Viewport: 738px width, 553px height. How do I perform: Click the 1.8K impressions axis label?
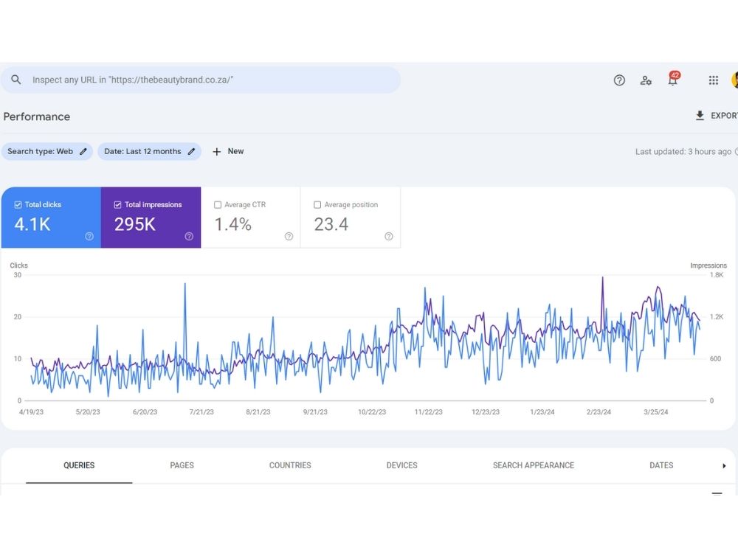pos(717,275)
